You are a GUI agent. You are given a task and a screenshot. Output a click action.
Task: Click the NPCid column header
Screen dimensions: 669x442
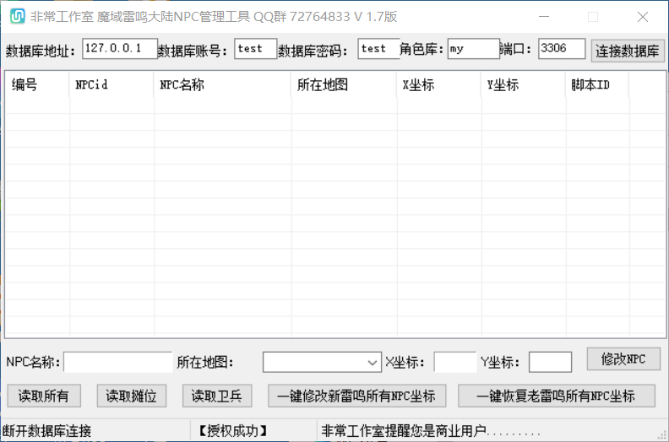(111, 84)
